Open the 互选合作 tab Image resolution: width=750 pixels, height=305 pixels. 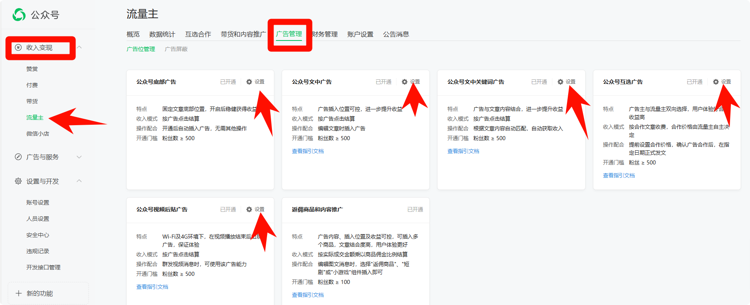[x=198, y=34]
